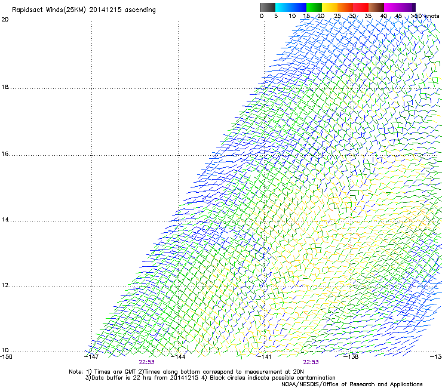The height and width of the screenshot is (388, 442).
Task: Pick the red 30-35 knots legend segment
Action: pos(361,7)
